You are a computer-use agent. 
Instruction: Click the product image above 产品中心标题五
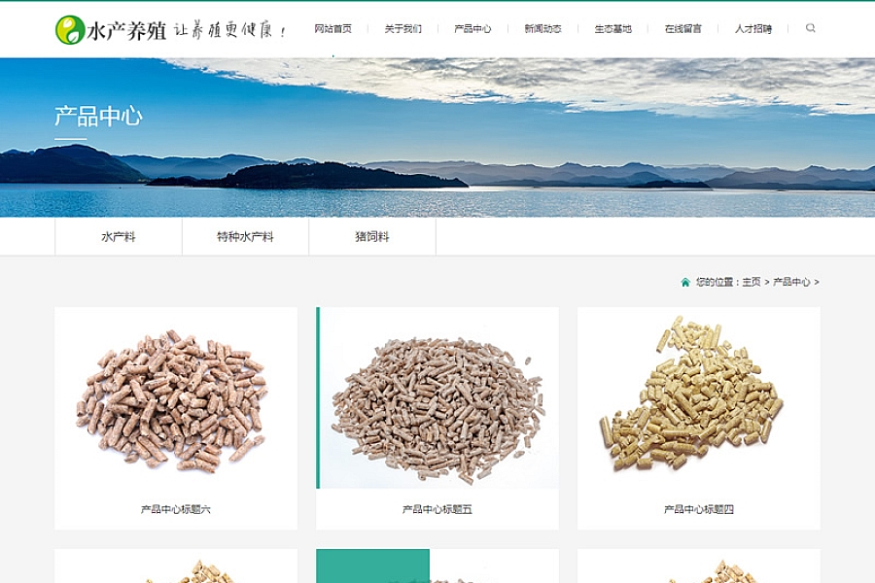437,397
